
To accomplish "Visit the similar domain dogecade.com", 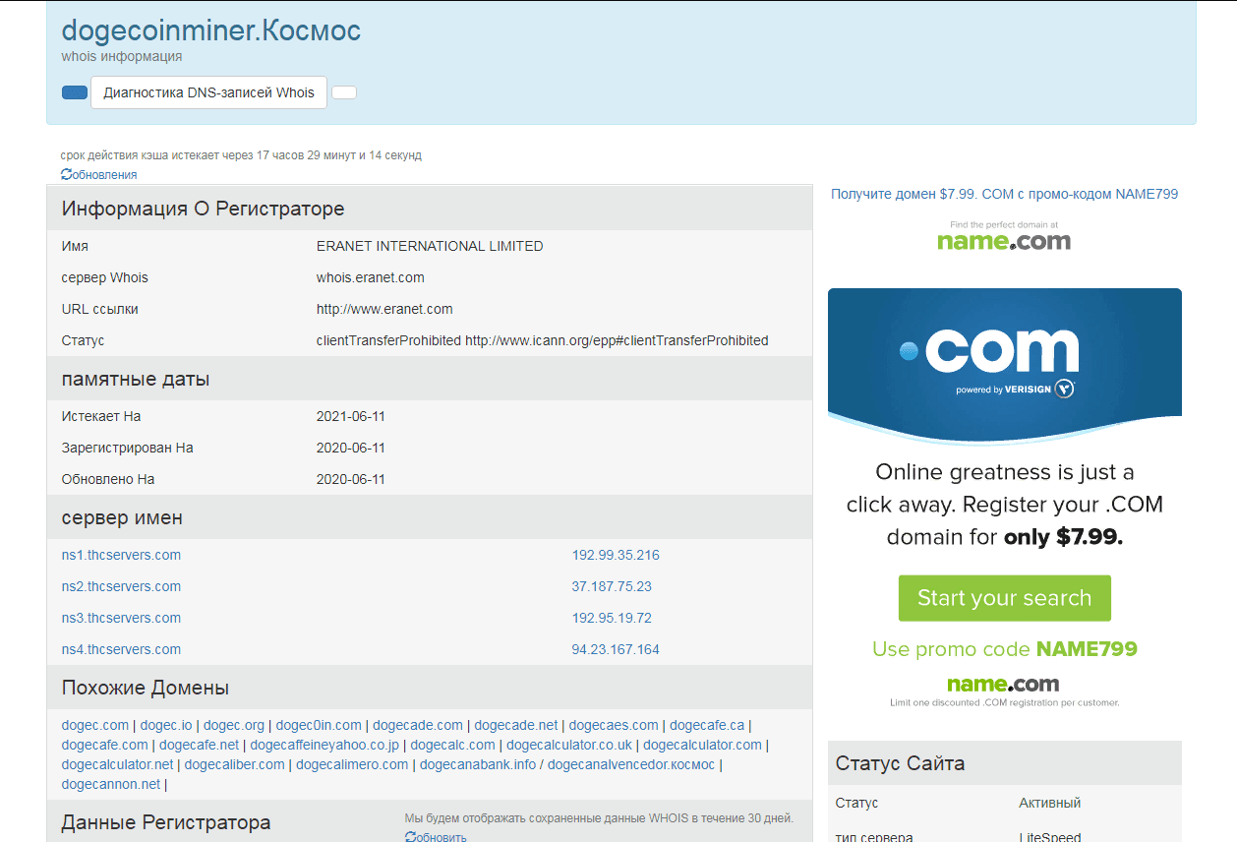I will click(x=417, y=725).
